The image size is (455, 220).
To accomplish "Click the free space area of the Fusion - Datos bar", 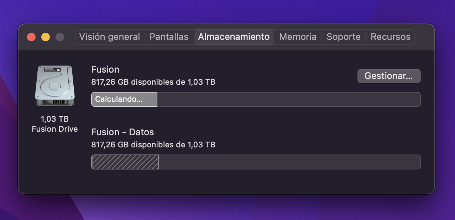I will pos(289,162).
